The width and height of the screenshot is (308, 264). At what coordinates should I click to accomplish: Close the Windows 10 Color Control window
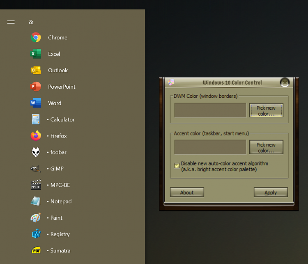[x=285, y=82]
